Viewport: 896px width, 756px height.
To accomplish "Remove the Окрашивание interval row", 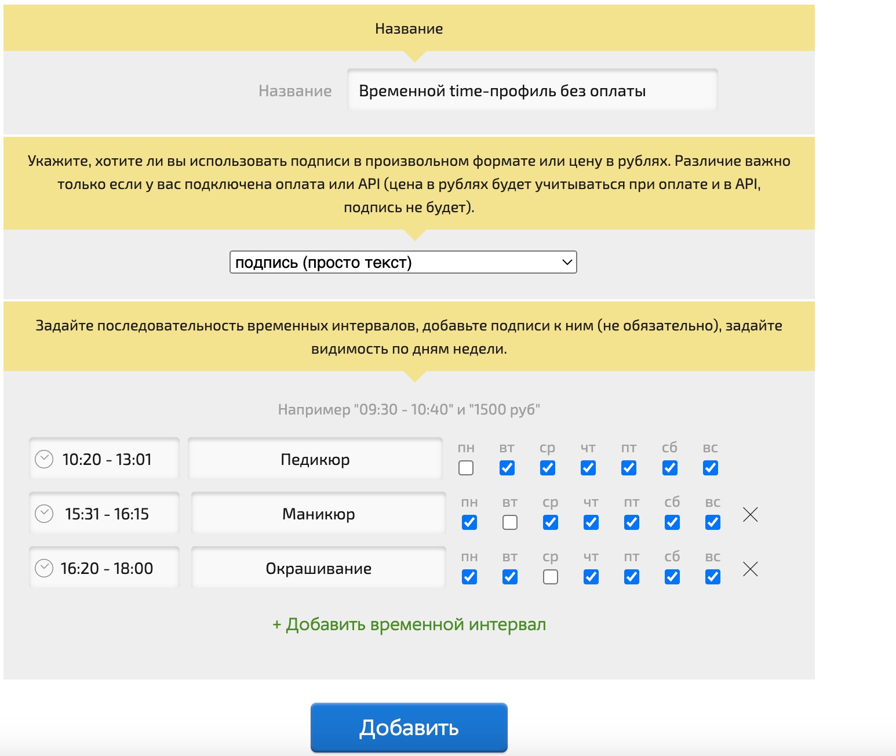I will pos(751,569).
